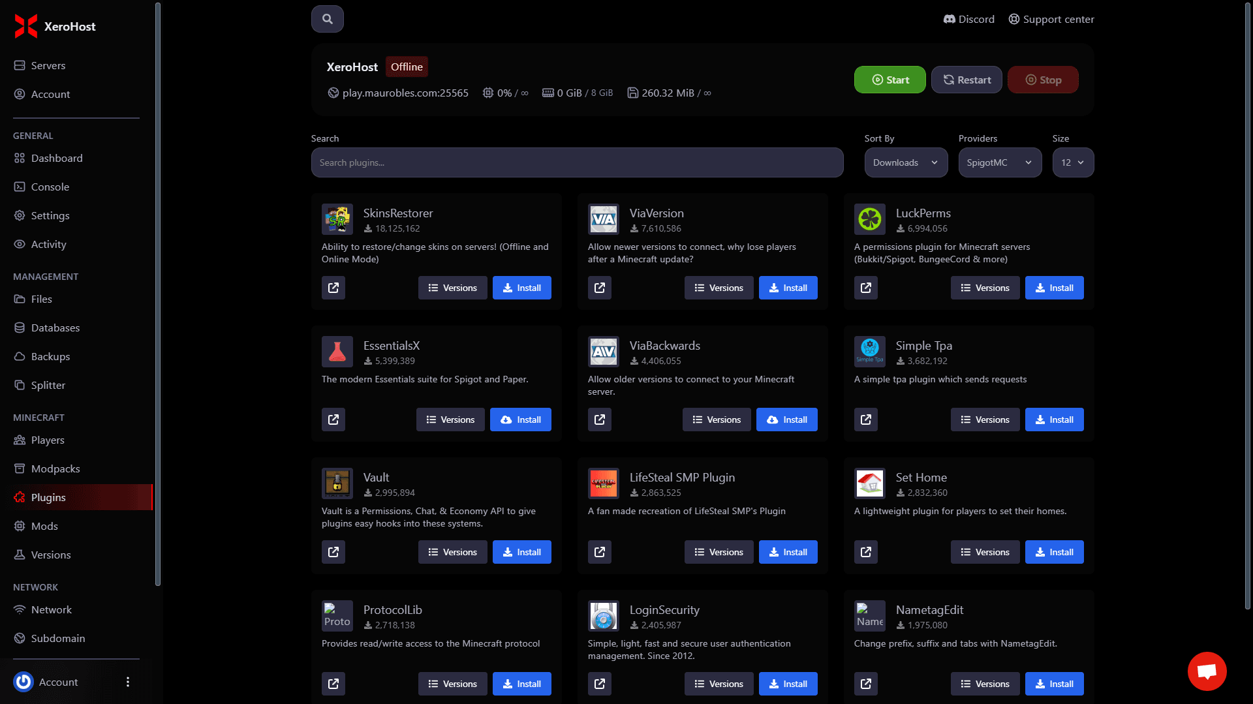The height and width of the screenshot is (704, 1253).
Task: Select Plugins in the sidebar
Action: (76, 497)
